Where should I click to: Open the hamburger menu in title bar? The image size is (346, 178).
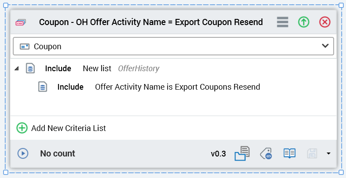pos(283,22)
